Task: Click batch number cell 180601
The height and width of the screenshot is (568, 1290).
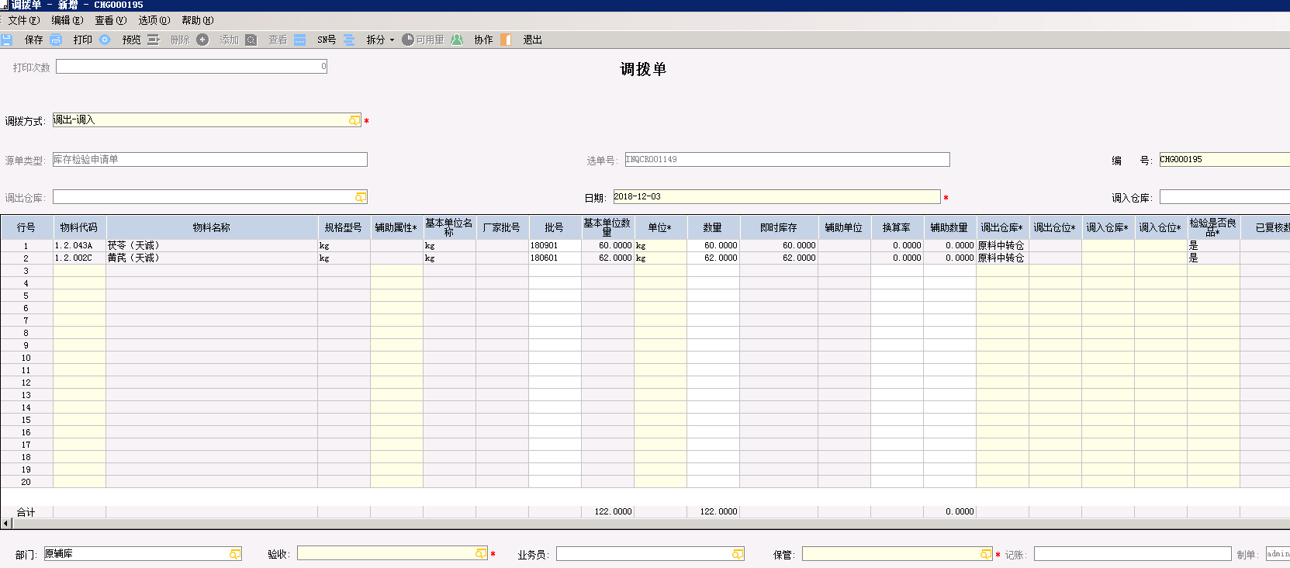Action: click(x=555, y=258)
